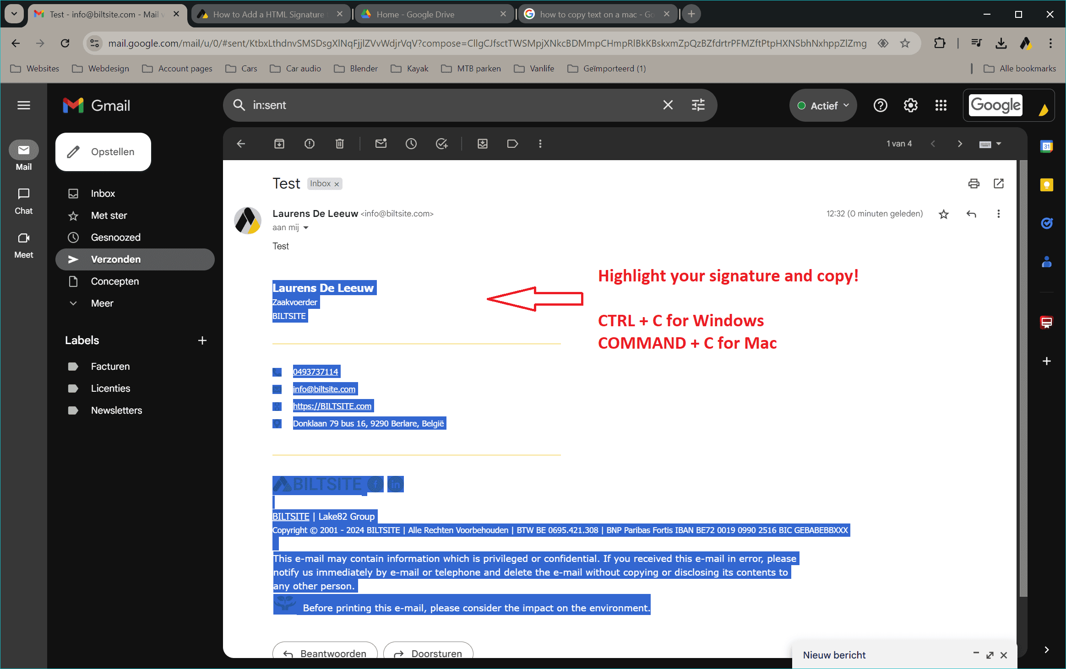Open the Labels tag icon

513,144
